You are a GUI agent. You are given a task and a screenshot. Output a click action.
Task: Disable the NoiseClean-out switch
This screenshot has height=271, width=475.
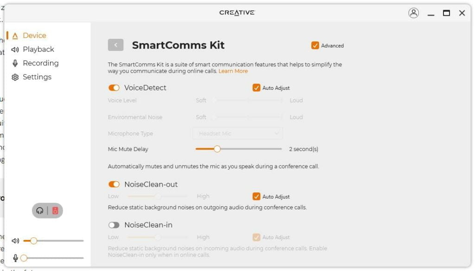coord(114,184)
